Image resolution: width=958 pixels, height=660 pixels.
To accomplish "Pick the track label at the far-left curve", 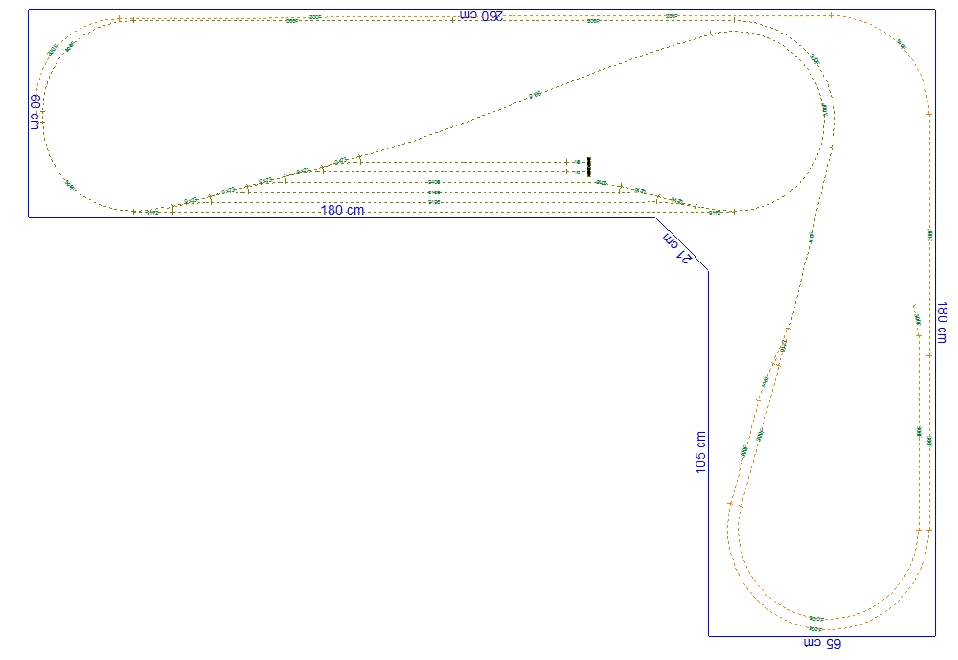I will pyautogui.click(x=70, y=185).
